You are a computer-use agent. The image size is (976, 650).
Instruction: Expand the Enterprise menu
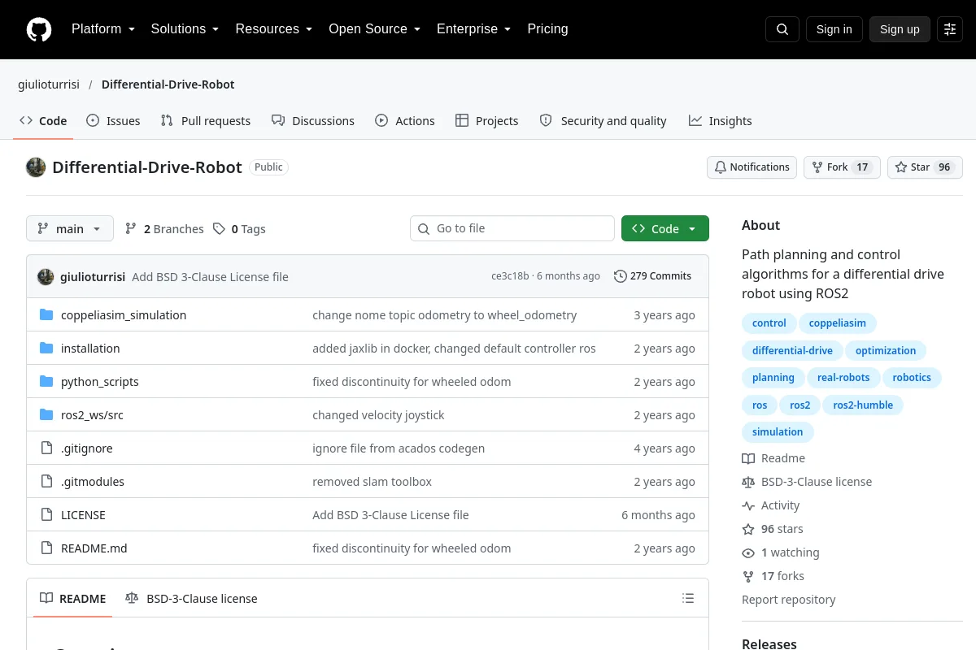tap(473, 29)
